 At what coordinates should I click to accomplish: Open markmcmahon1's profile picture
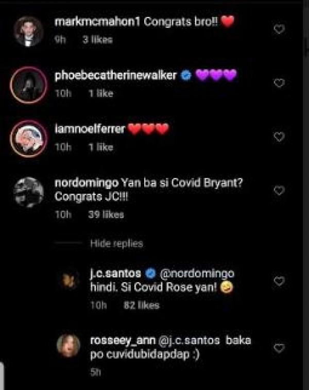(x=28, y=31)
